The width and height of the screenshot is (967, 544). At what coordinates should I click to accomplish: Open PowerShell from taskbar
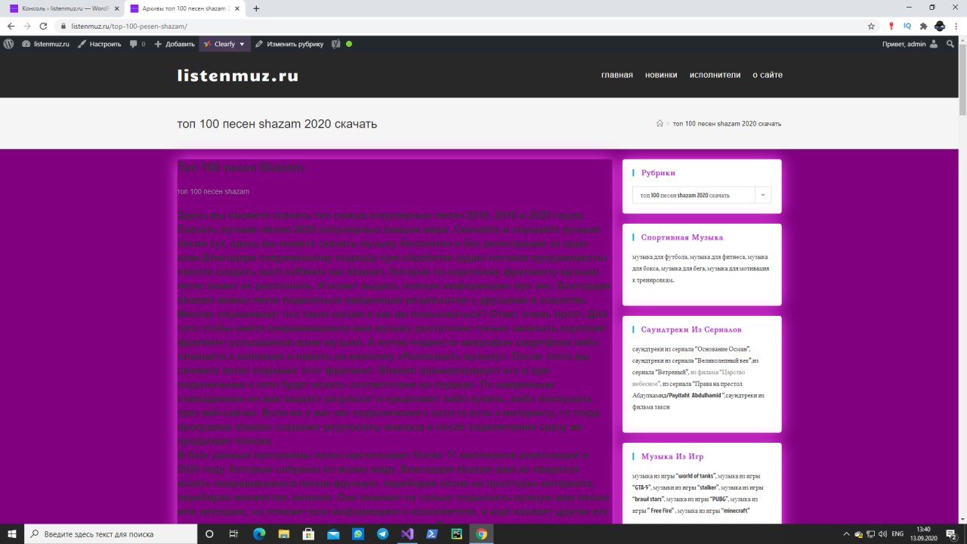[x=432, y=533]
